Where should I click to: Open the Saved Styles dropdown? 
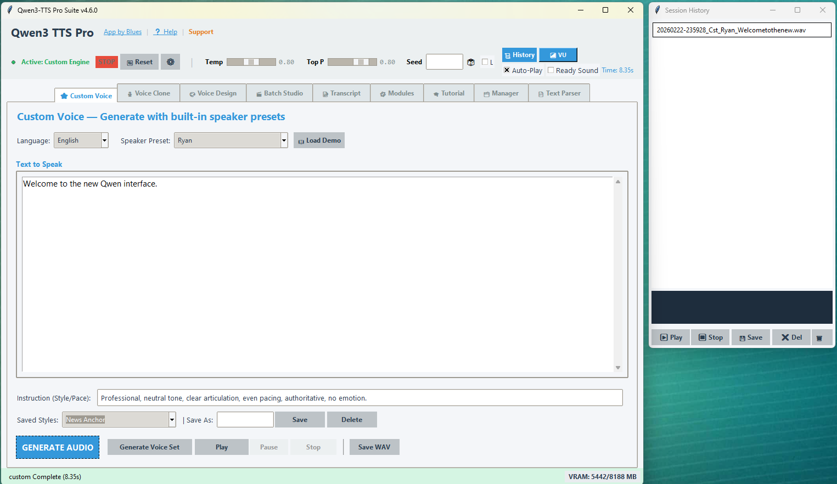[x=171, y=419]
